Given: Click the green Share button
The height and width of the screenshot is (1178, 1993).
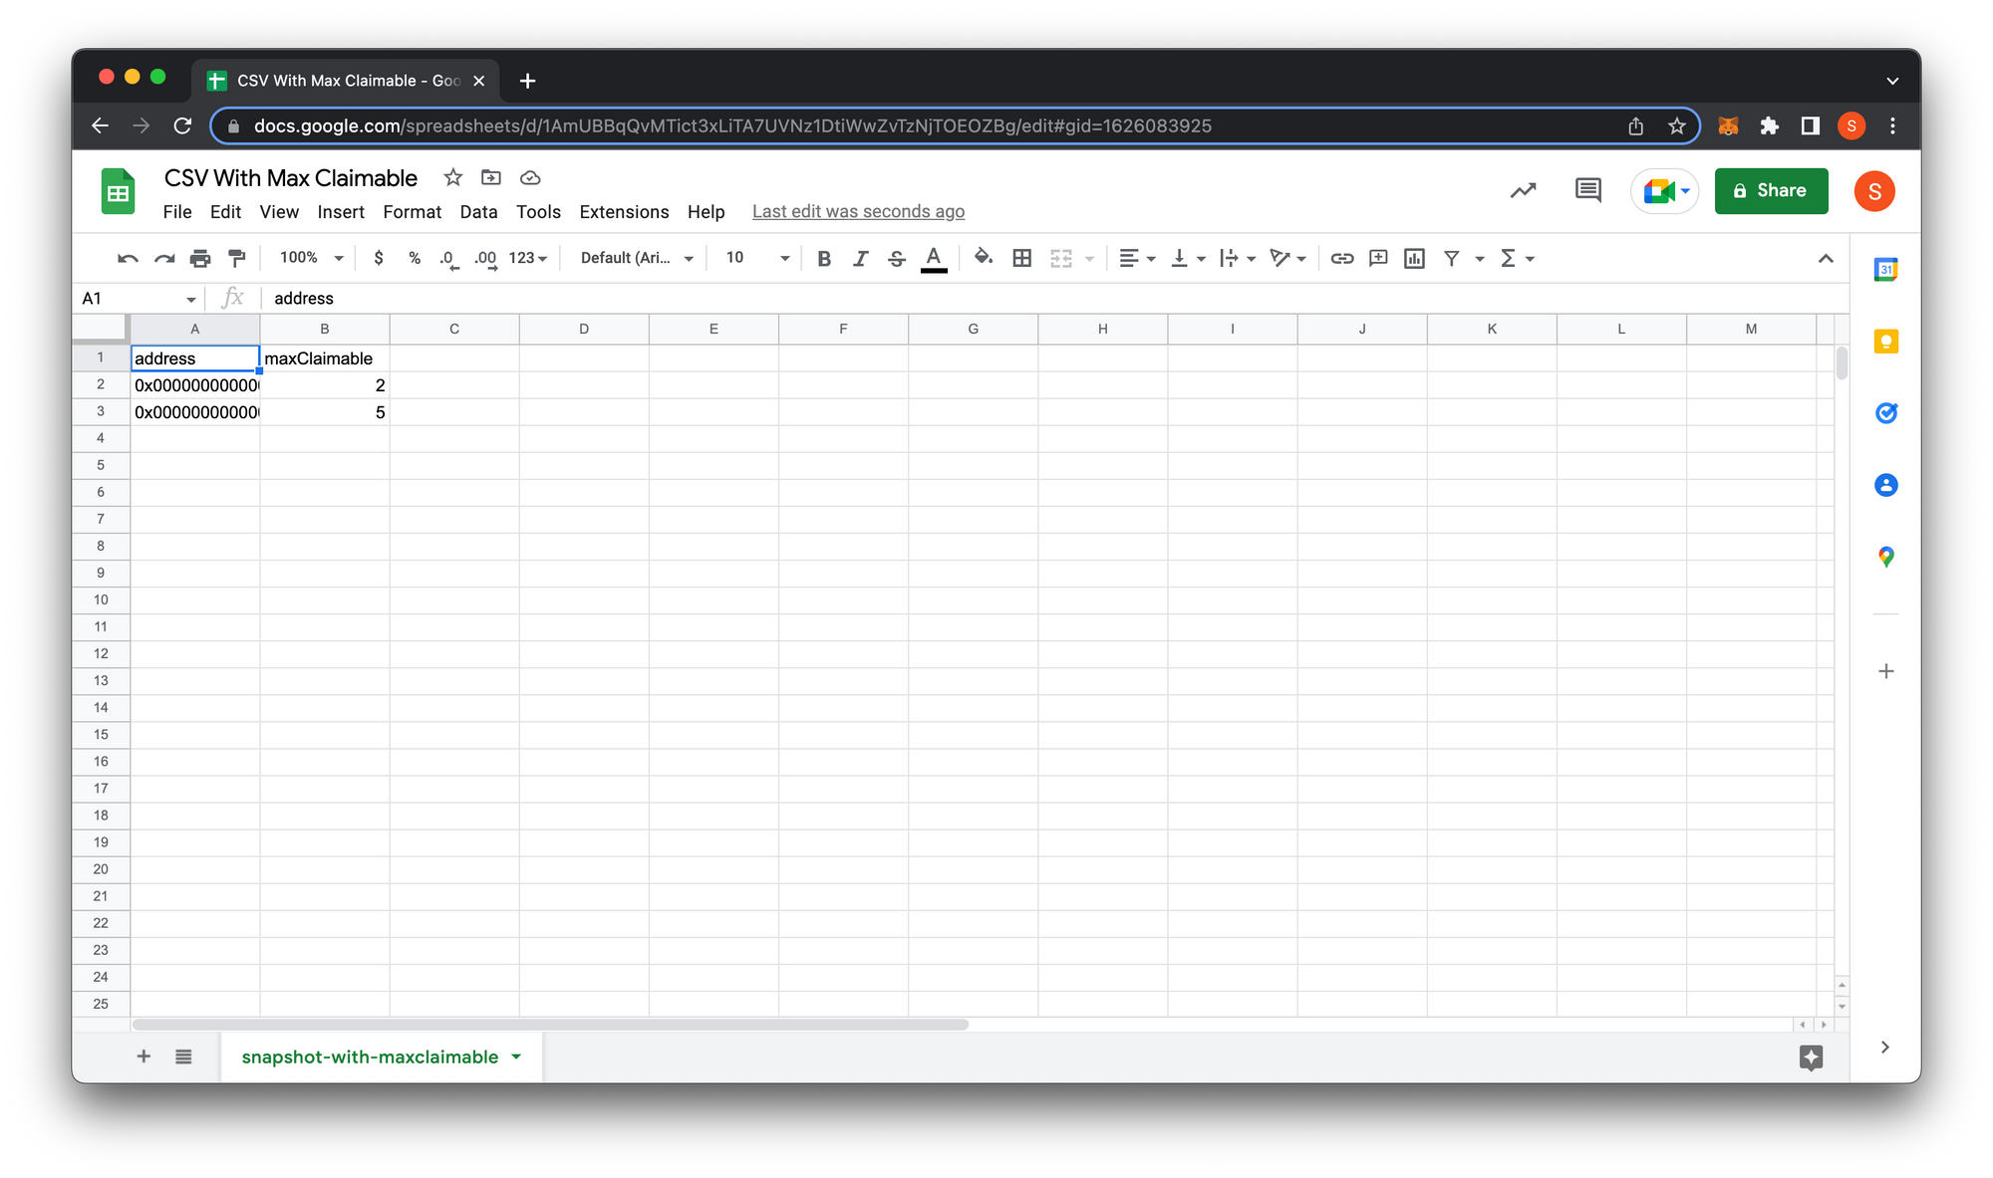Looking at the screenshot, I should (x=1771, y=190).
